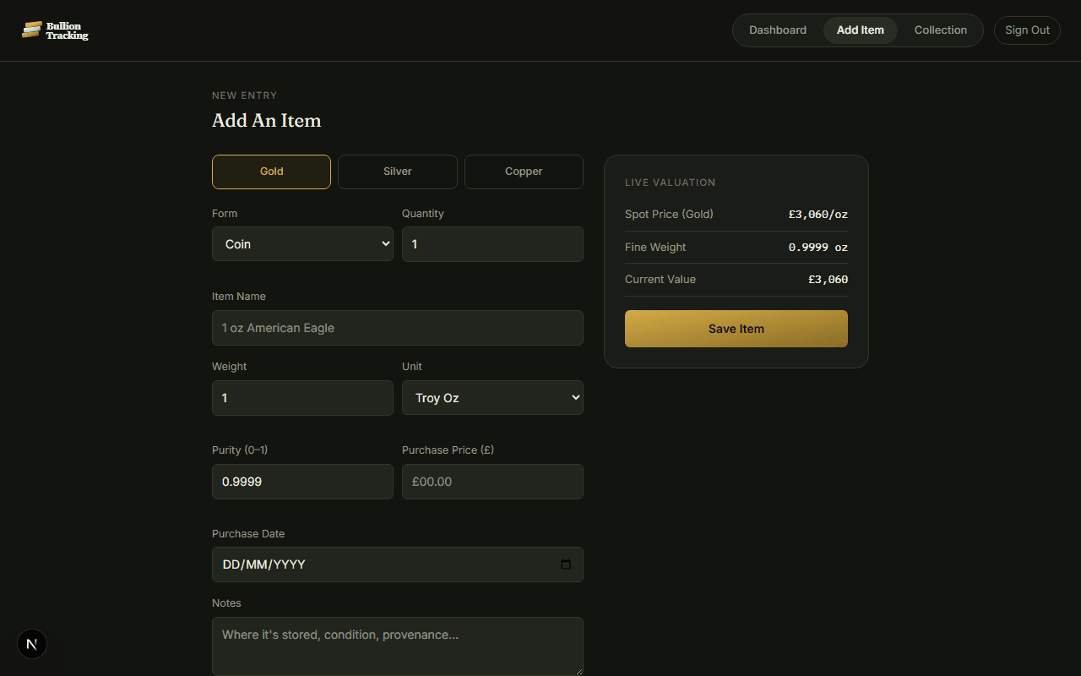Focus the Quantity input field
This screenshot has height=676, width=1081.
coord(492,244)
